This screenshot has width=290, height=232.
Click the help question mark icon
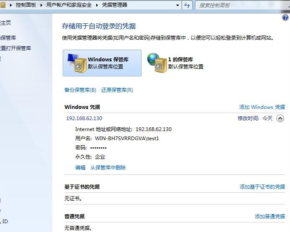pyautogui.click(x=285, y=18)
